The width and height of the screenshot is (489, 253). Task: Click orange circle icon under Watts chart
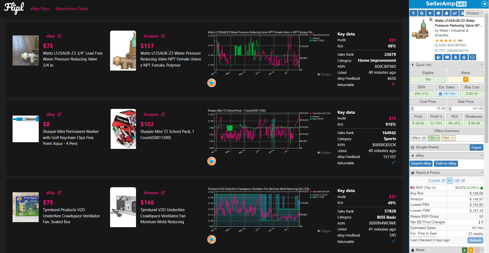click(x=212, y=83)
